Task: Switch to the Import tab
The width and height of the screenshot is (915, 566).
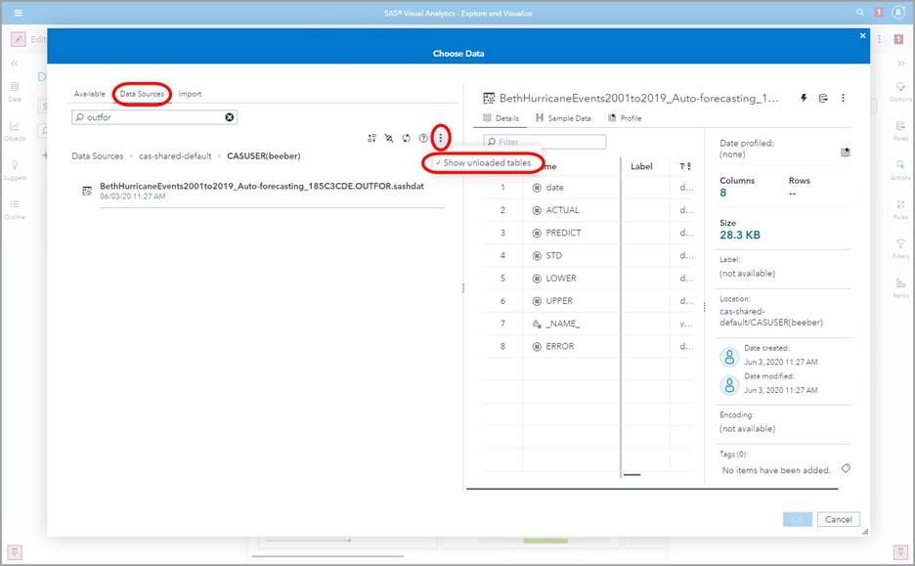Action: [190, 94]
